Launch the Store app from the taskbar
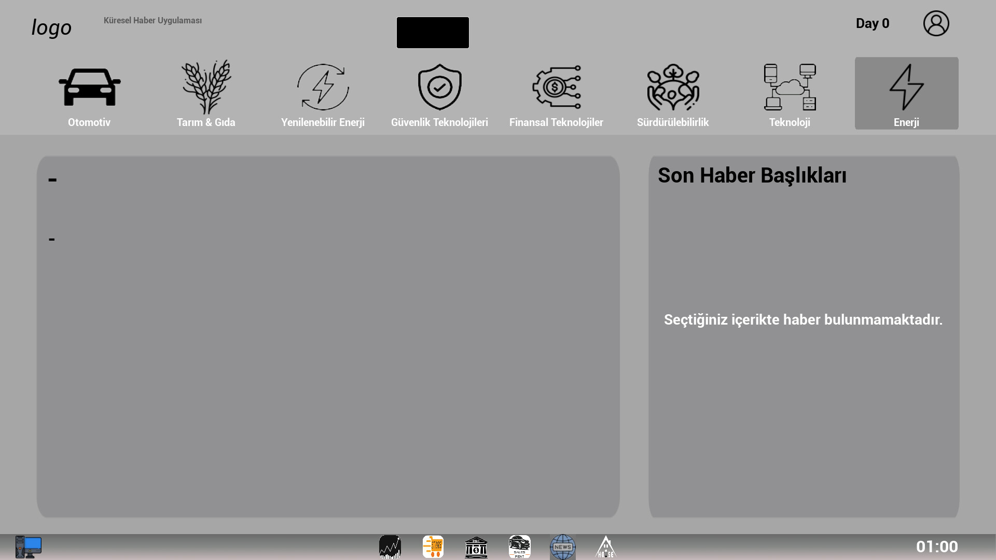 [x=433, y=547]
